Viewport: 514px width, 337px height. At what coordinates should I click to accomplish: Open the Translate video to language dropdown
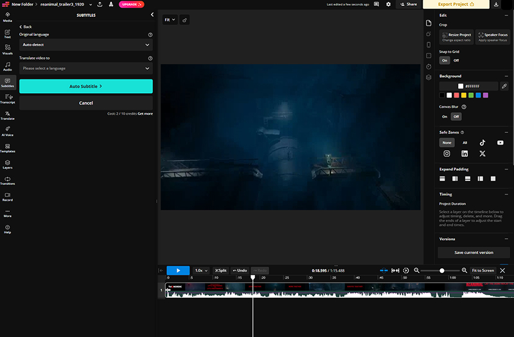click(x=85, y=68)
